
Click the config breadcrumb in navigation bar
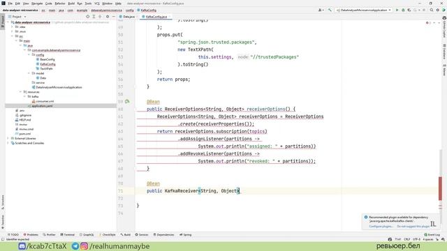coord(129,10)
